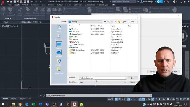The height and width of the screenshot is (107, 190).
Task: Toggle ortho mode in status bar
Action: 125,99
